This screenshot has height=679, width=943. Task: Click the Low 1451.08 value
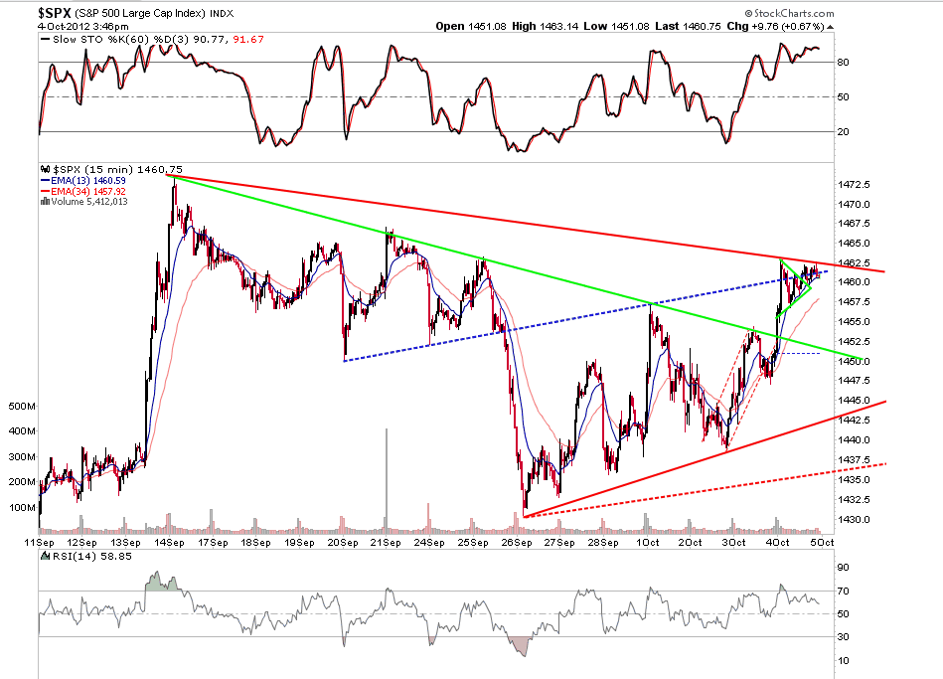tap(617, 27)
